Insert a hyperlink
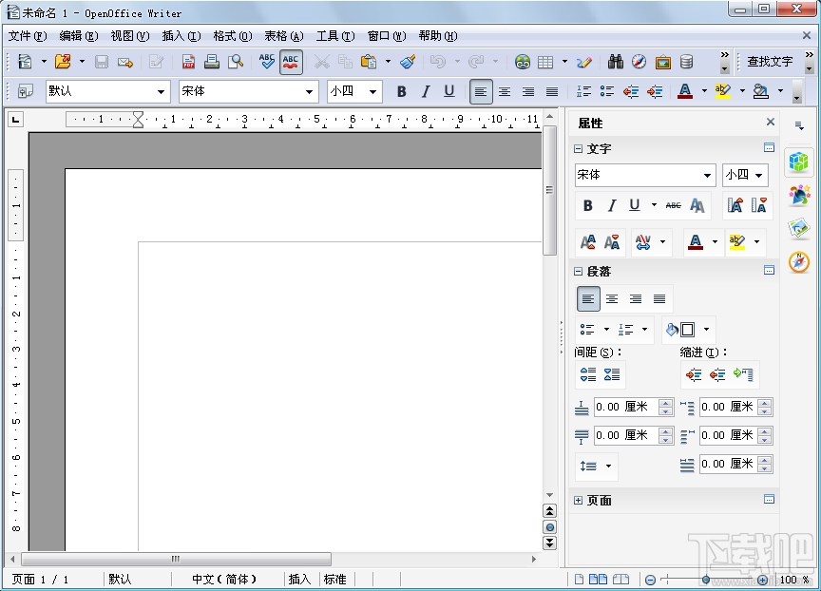 click(x=521, y=62)
